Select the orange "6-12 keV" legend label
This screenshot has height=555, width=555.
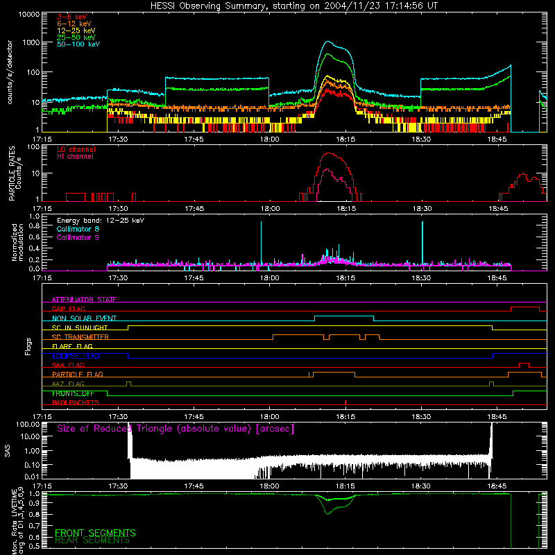tap(74, 24)
